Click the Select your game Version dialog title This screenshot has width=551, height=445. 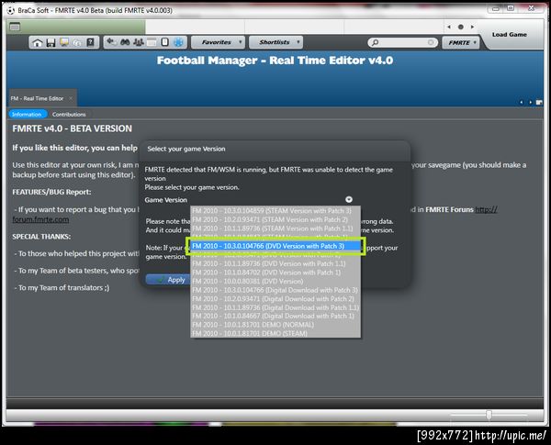[186, 149]
